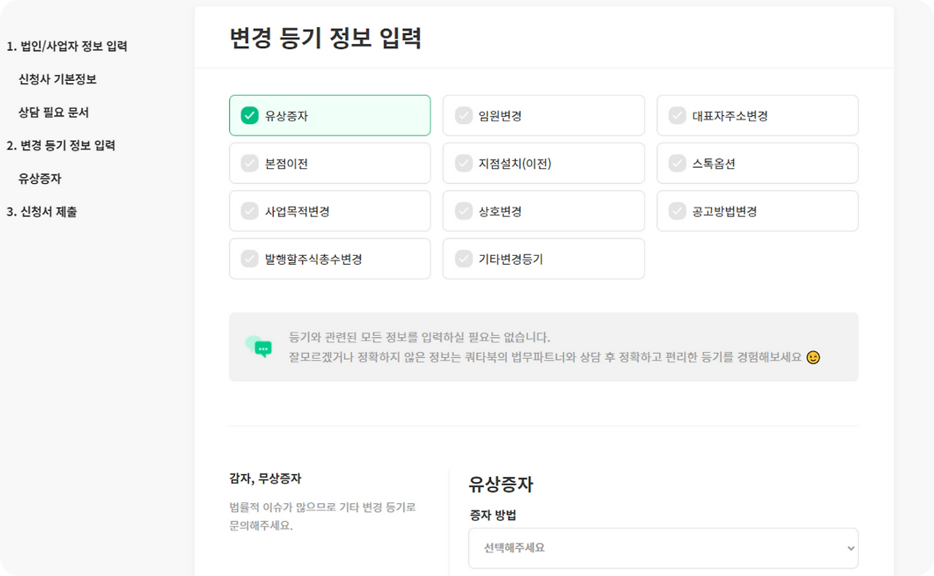Image resolution: width=934 pixels, height=576 pixels.
Task: Toggle the 유상증자 selection card
Action: point(329,114)
